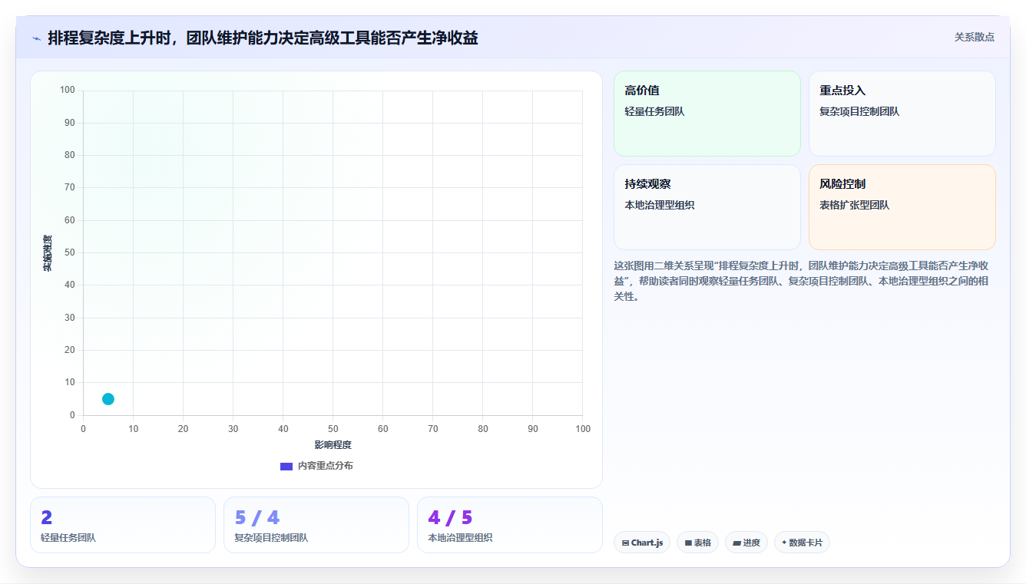
Task: Open the 风险控制 表格扩张型团队 card
Action: 902,207
